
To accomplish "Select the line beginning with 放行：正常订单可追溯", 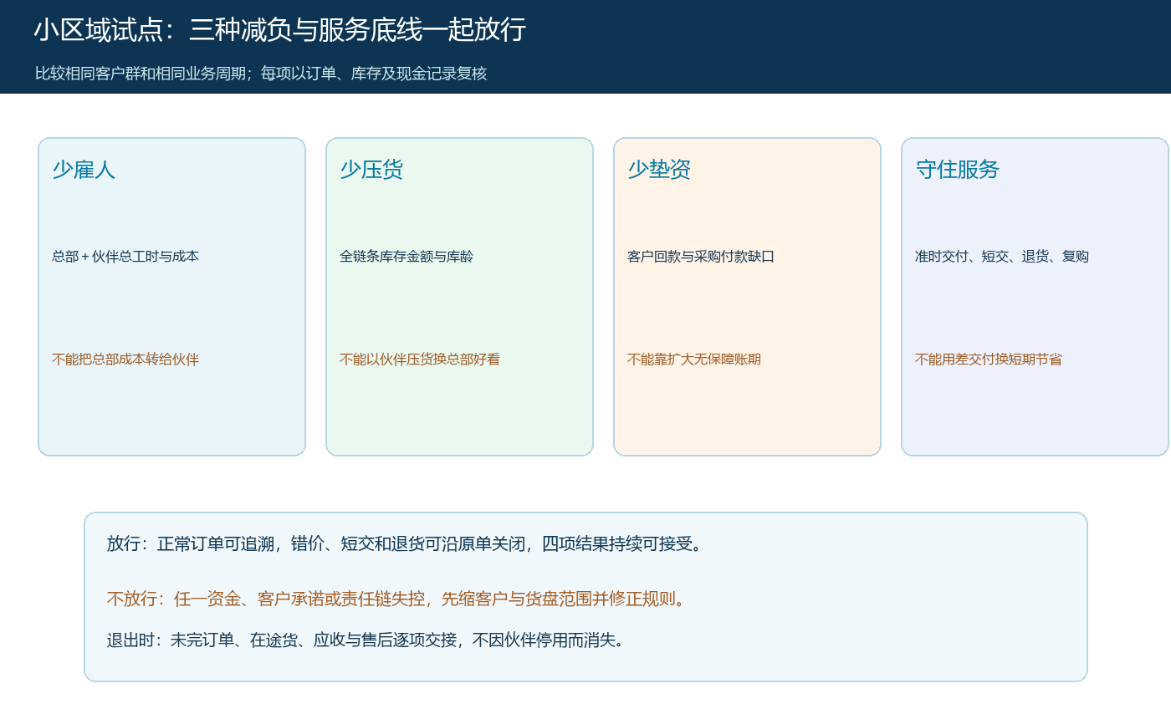I will [405, 544].
